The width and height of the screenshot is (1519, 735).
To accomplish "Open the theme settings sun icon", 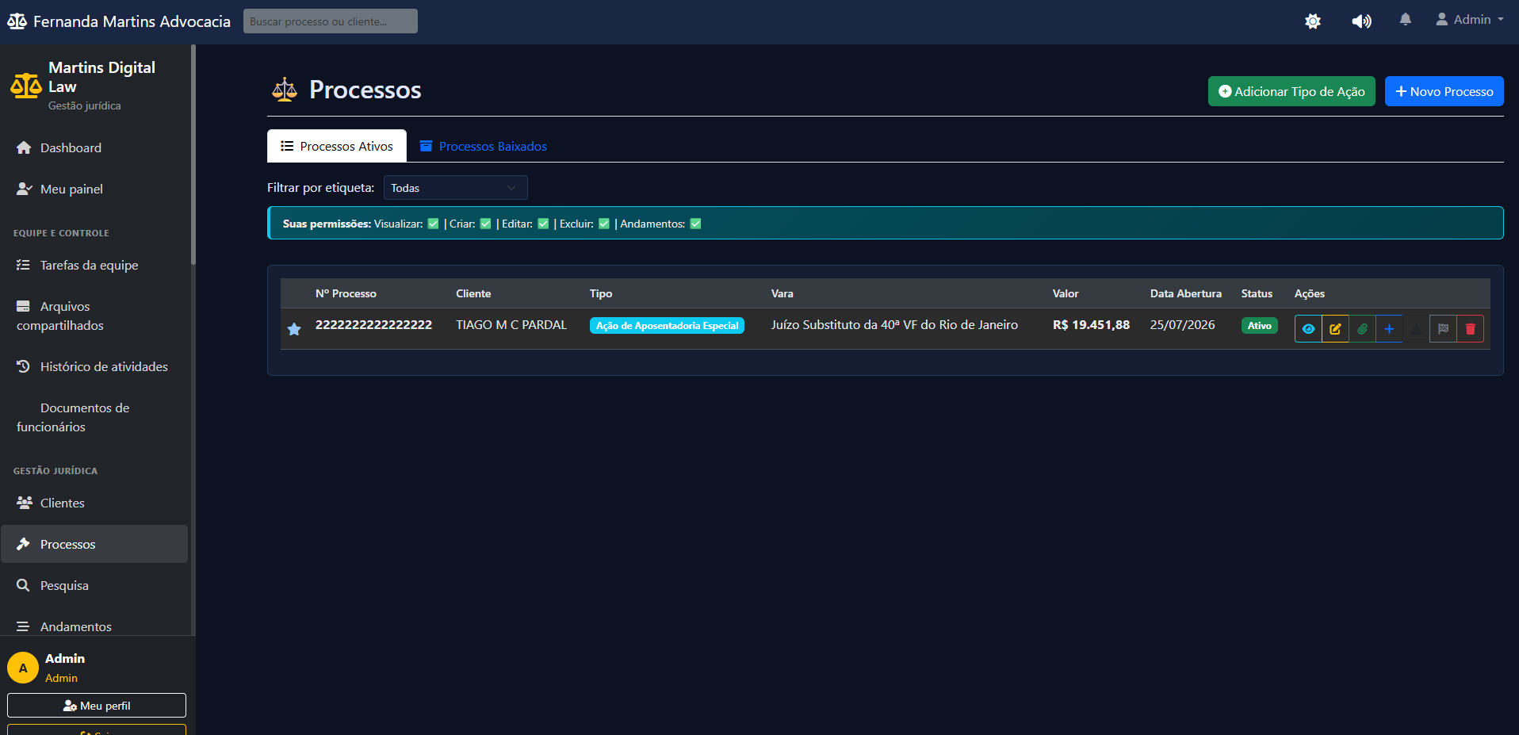I will [x=1313, y=21].
